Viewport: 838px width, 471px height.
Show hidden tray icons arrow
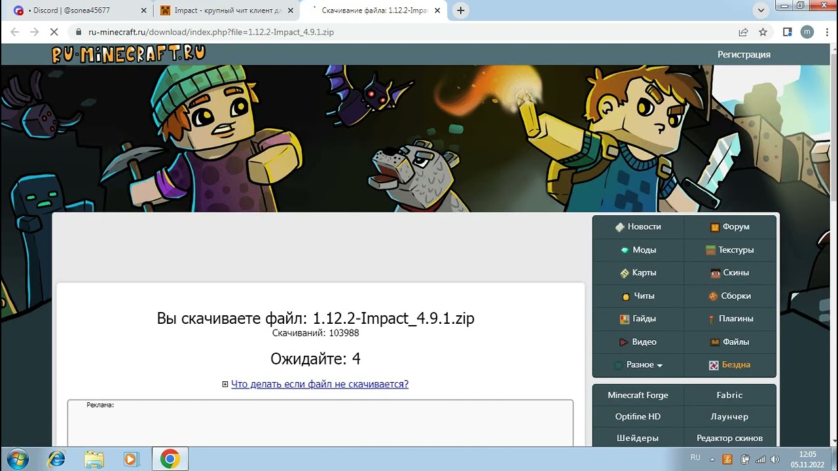point(712,459)
